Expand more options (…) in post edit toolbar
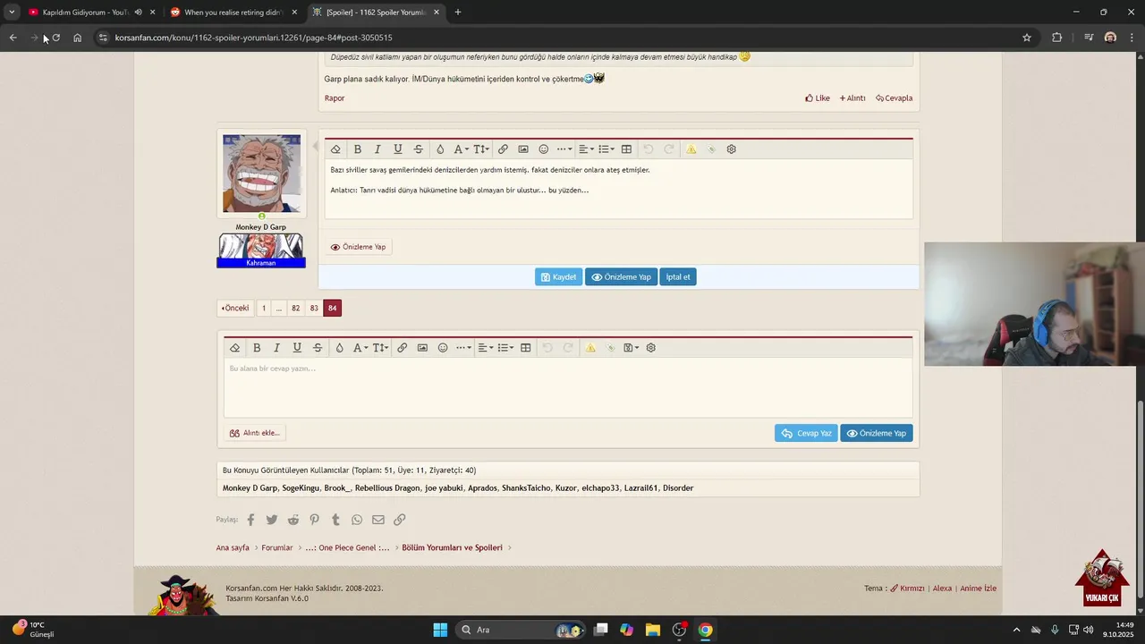 (x=564, y=149)
